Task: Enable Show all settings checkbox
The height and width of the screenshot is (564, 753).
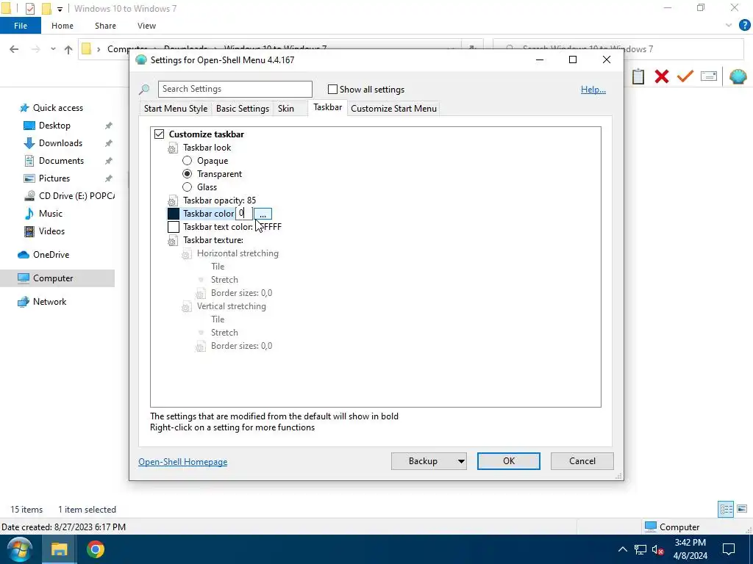Action: (332, 89)
